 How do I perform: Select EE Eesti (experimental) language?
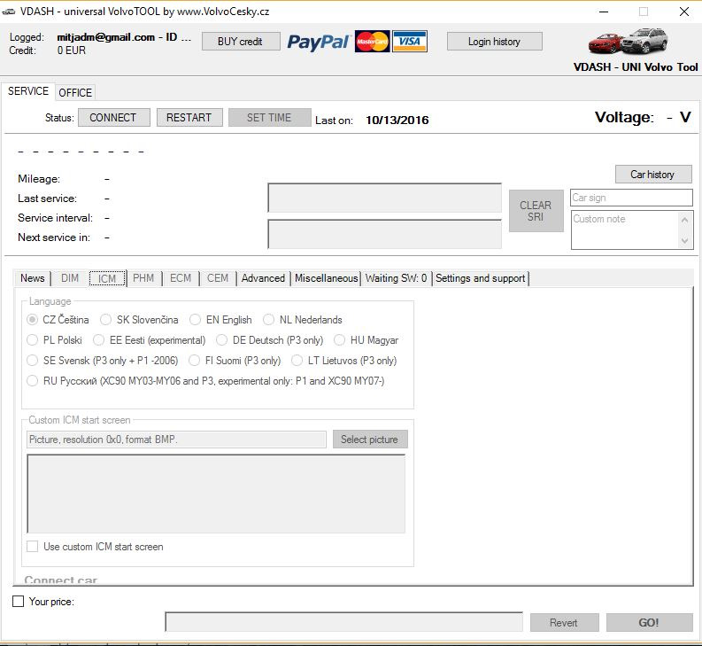[98, 339]
